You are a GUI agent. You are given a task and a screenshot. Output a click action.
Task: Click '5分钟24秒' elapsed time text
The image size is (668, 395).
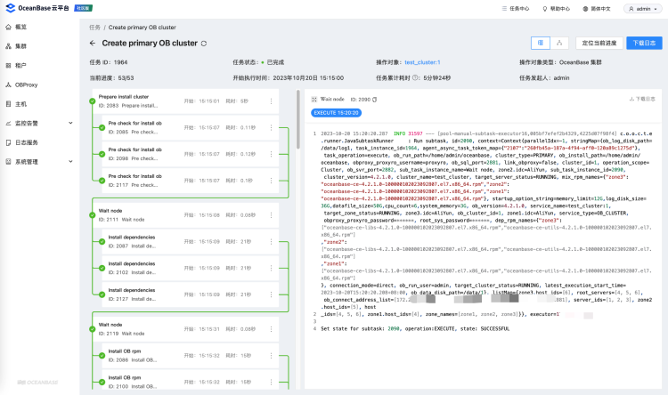pos(437,78)
